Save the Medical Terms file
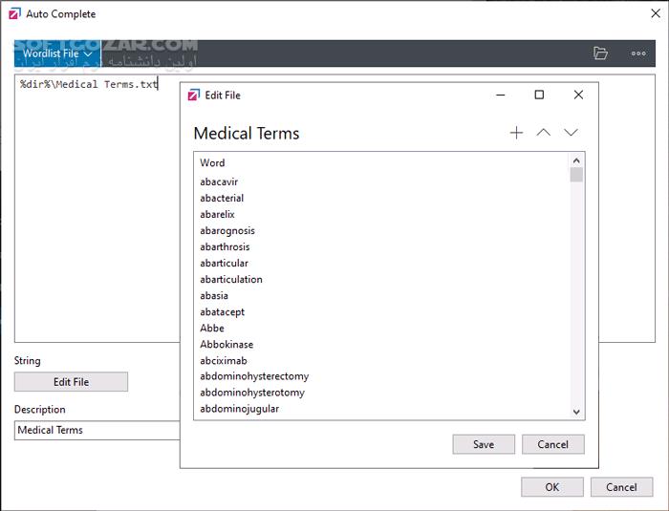 pyautogui.click(x=484, y=444)
